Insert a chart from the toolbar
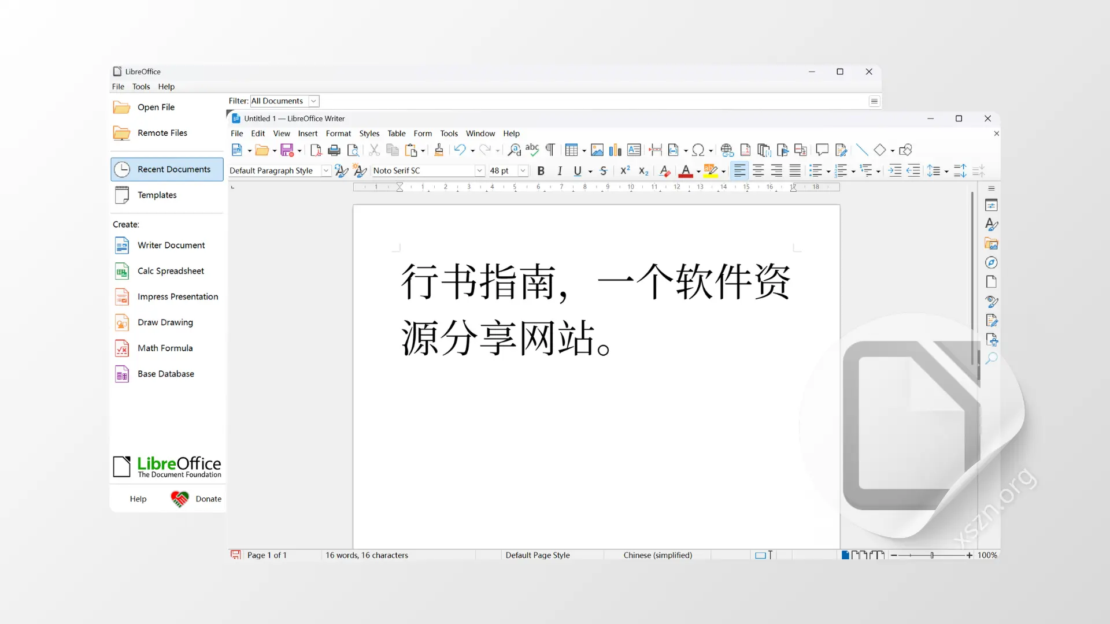 coord(615,150)
